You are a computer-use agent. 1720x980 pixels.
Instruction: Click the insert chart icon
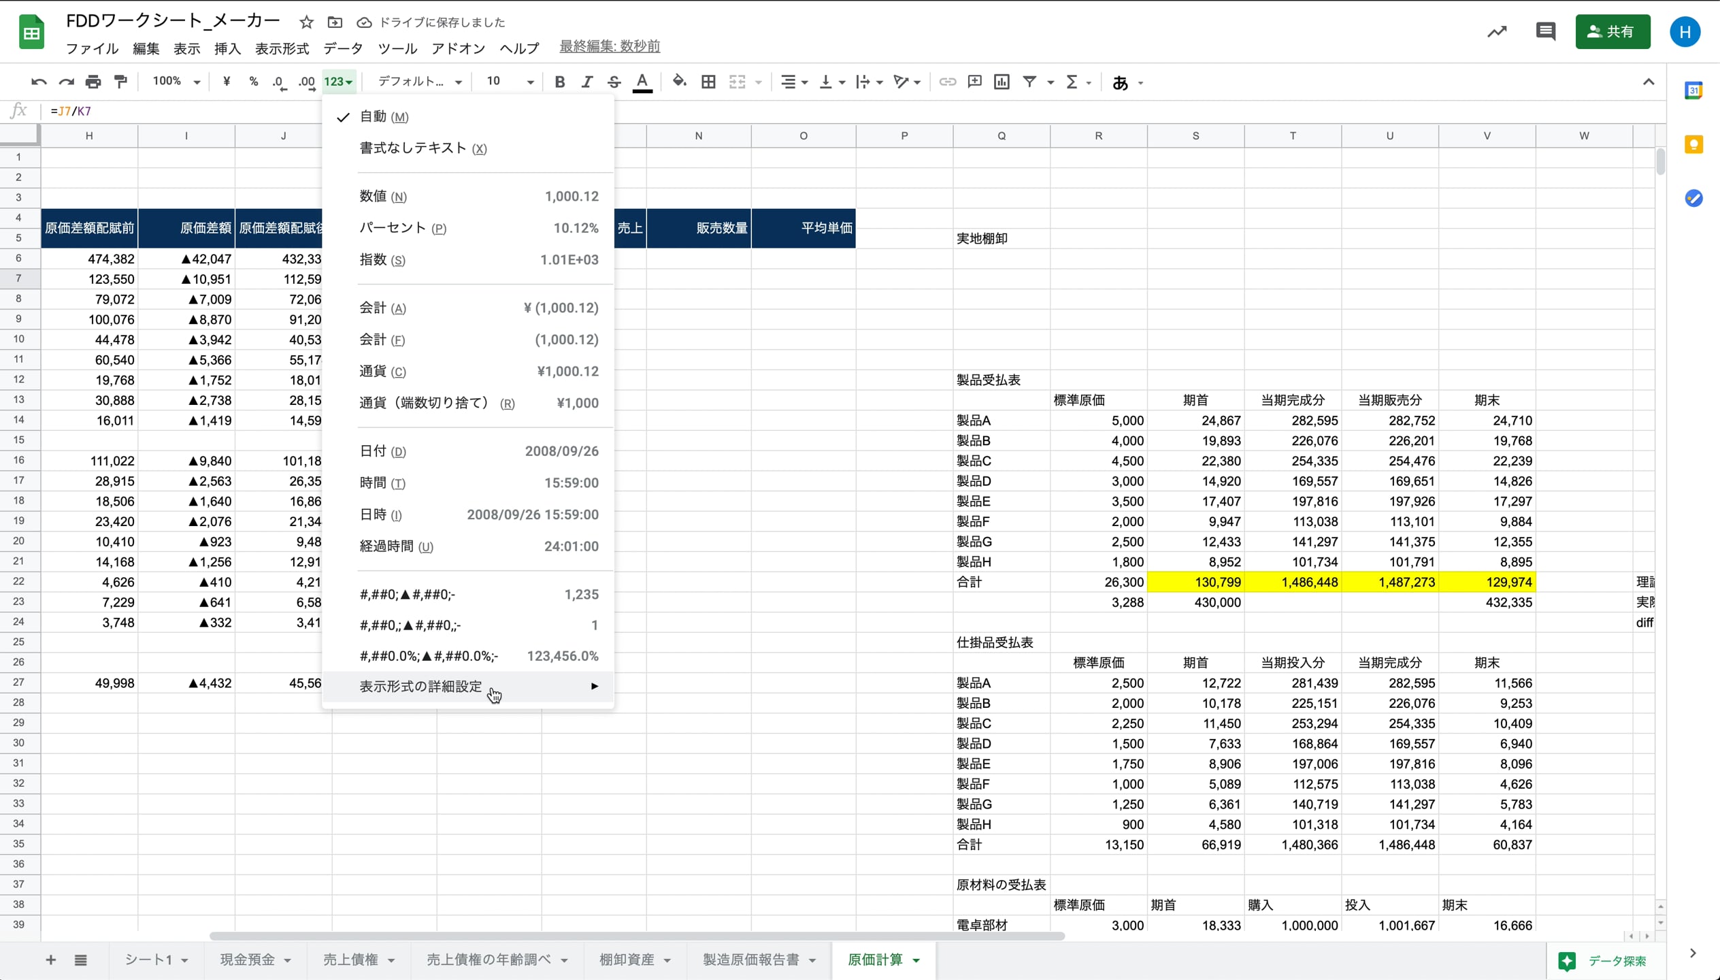tap(1002, 82)
